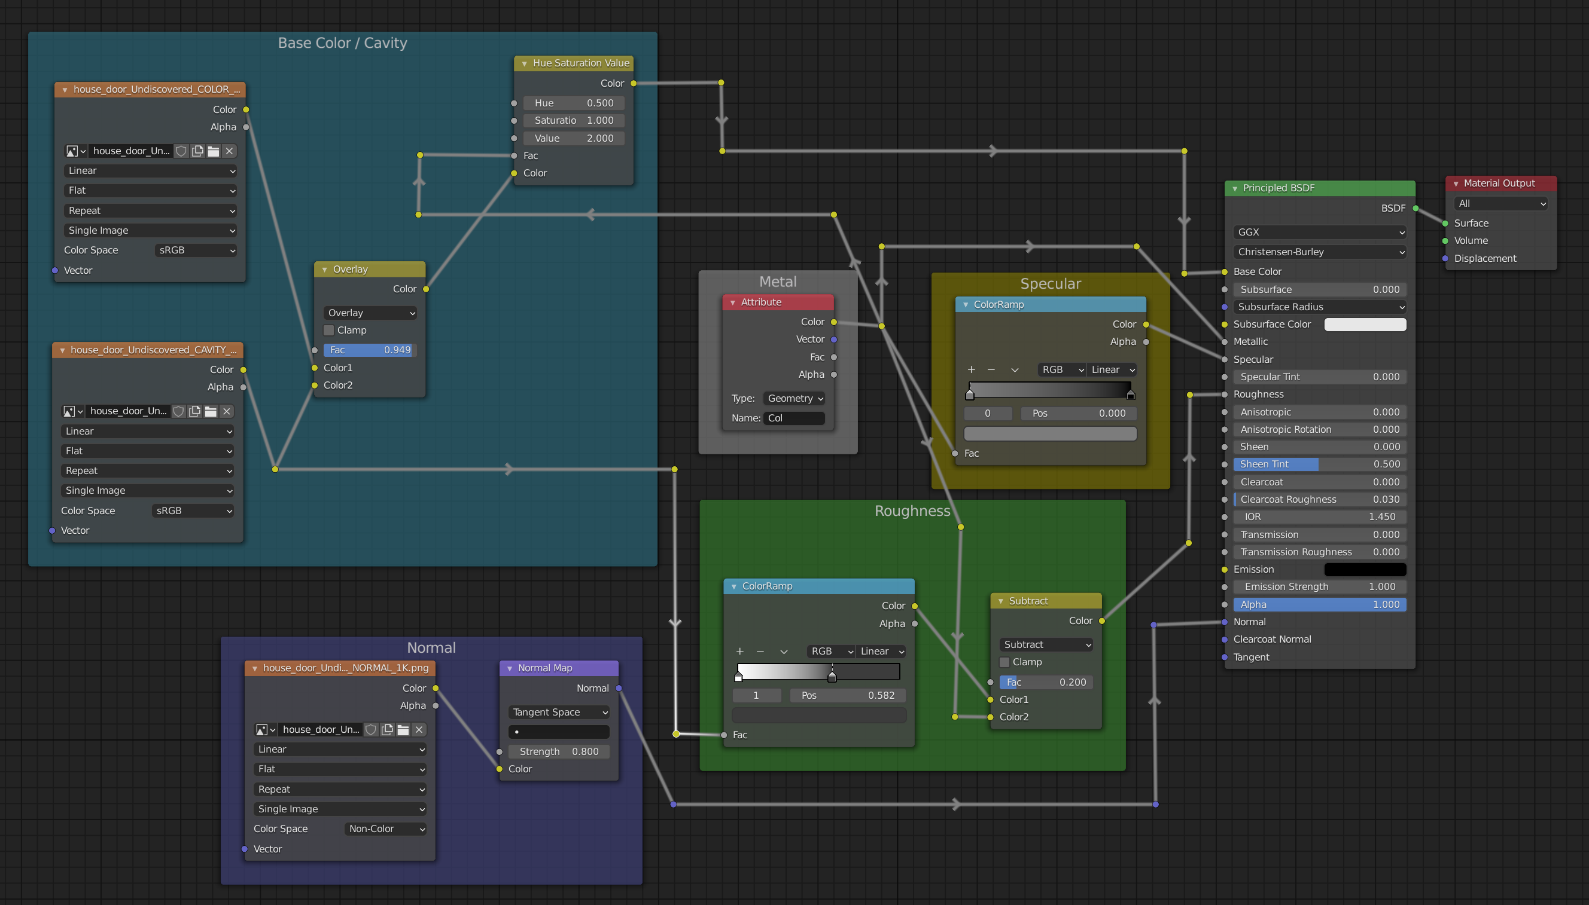1589x905 pixels.
Task: Add color stop with plus in Specular ColorRamp
Action: point(972,370)
